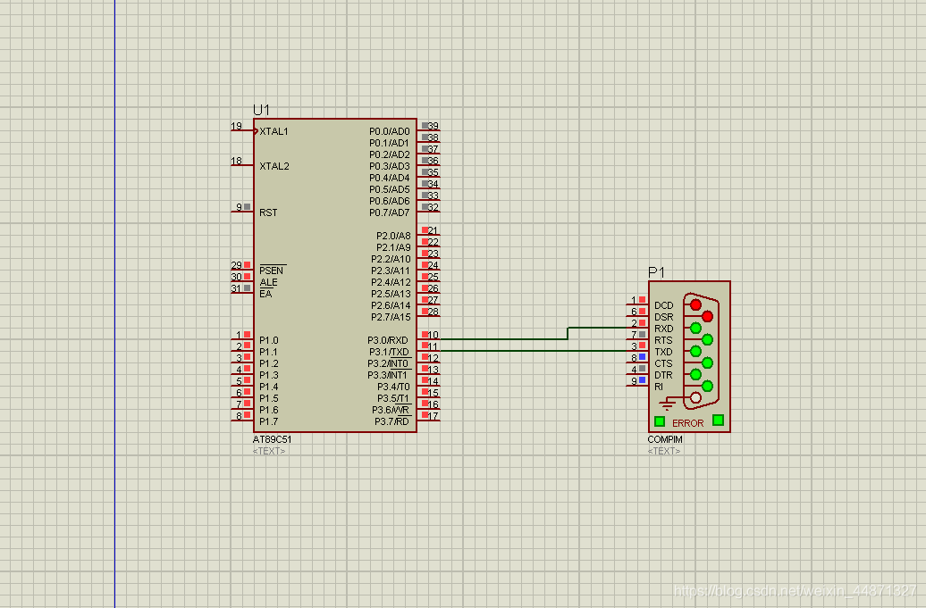Screen dimensions: 926x608
Task: Click the PSEN pin label
Action: tap(272, 271)
